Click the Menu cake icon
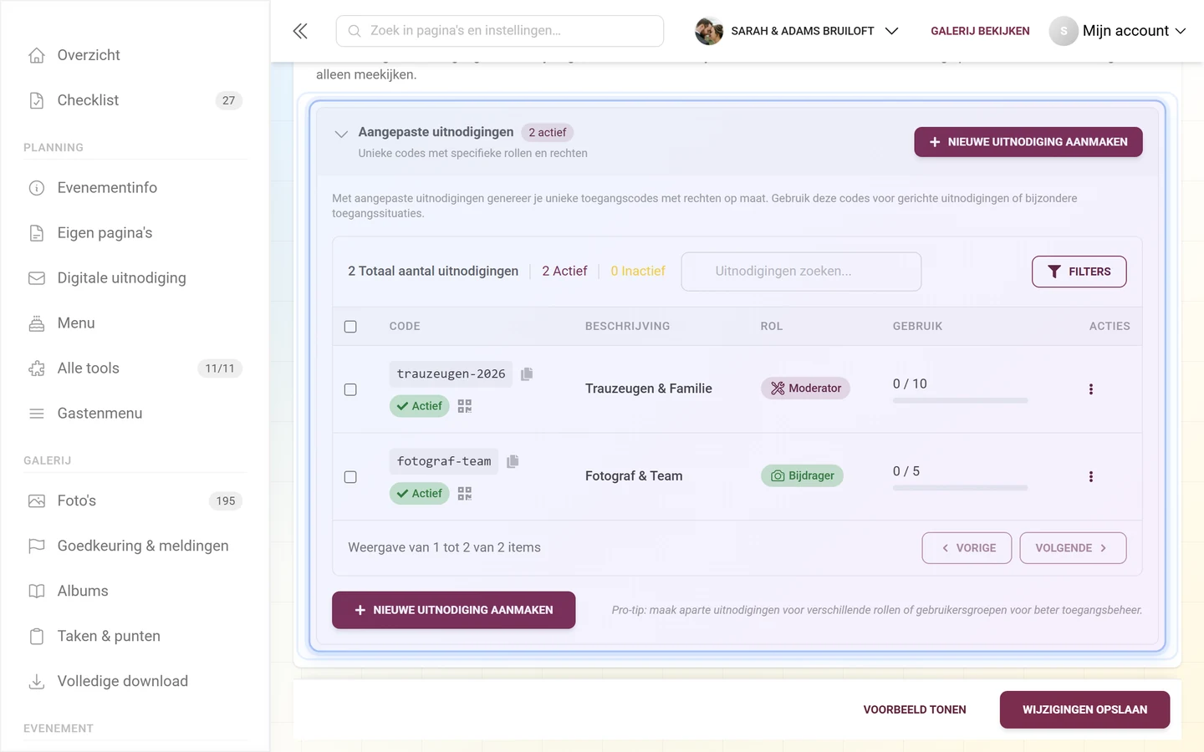This screenshot has height=752, width=1204. pyautogui.click(x=37, y=323)
